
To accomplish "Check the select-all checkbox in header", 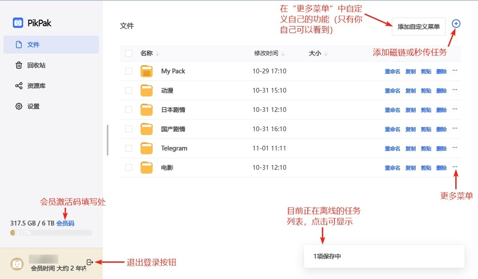I will tap(129, 53).
